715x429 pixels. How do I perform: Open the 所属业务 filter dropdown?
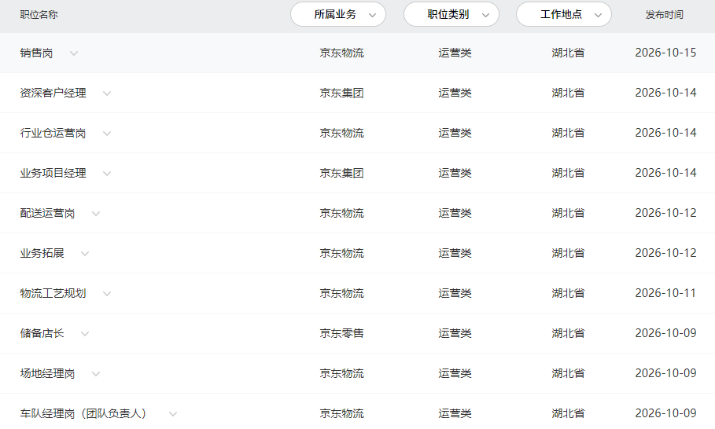(338, 15)
